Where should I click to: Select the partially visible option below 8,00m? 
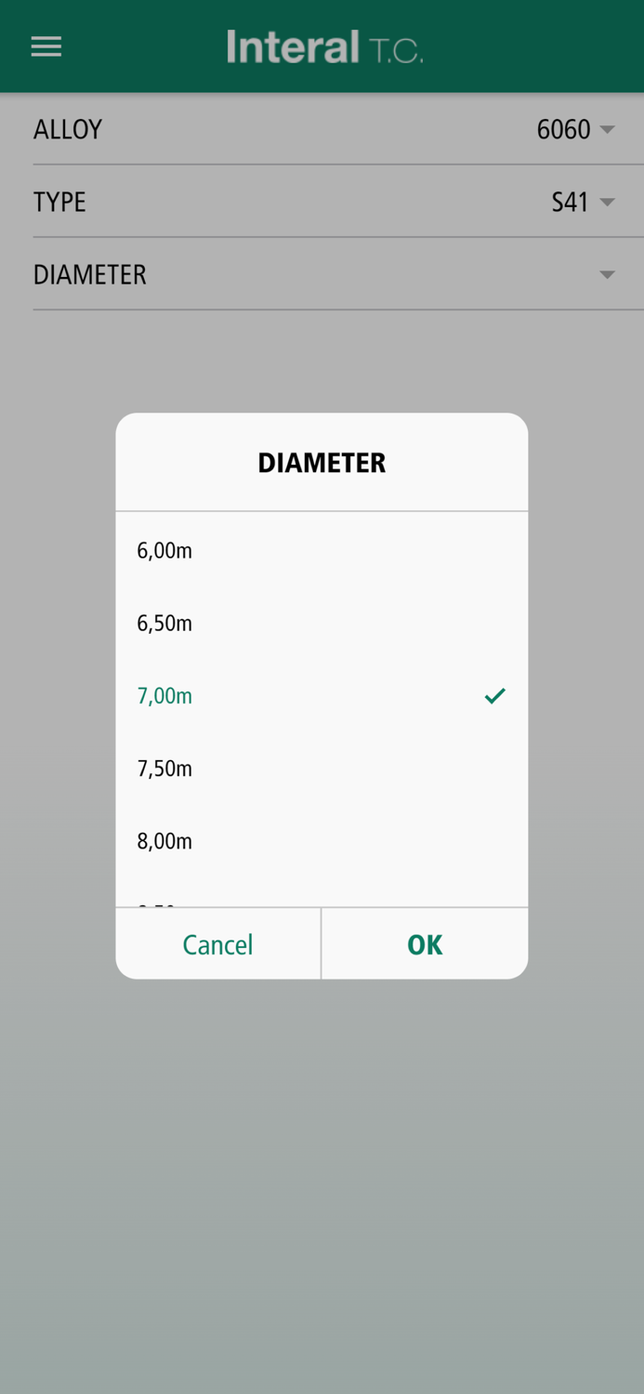tap(158, 901)
